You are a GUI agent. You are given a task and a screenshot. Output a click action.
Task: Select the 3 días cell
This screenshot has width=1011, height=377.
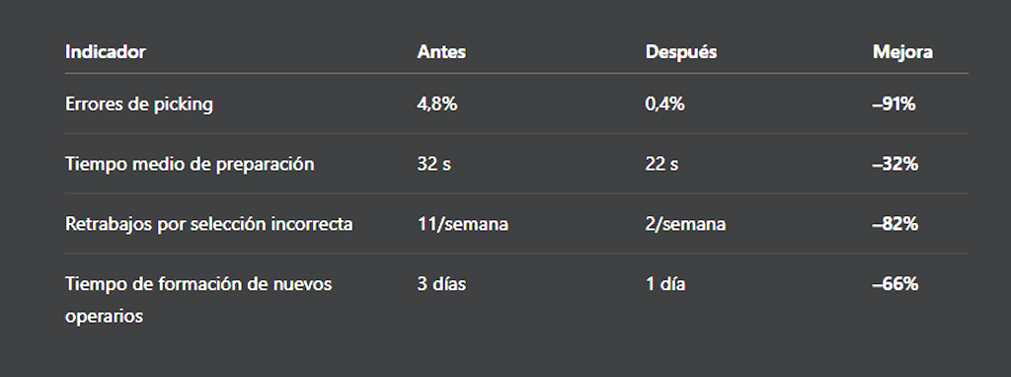(441, 284)
